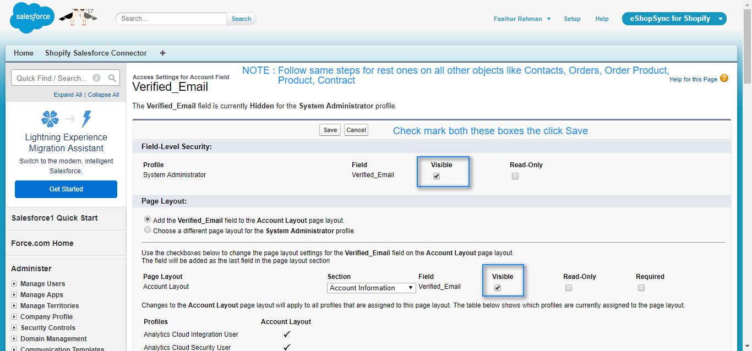This screenshot has height=351, width=752.
Task: Click the 'Verified_Email' page title
Action: [x=171, y=87]
